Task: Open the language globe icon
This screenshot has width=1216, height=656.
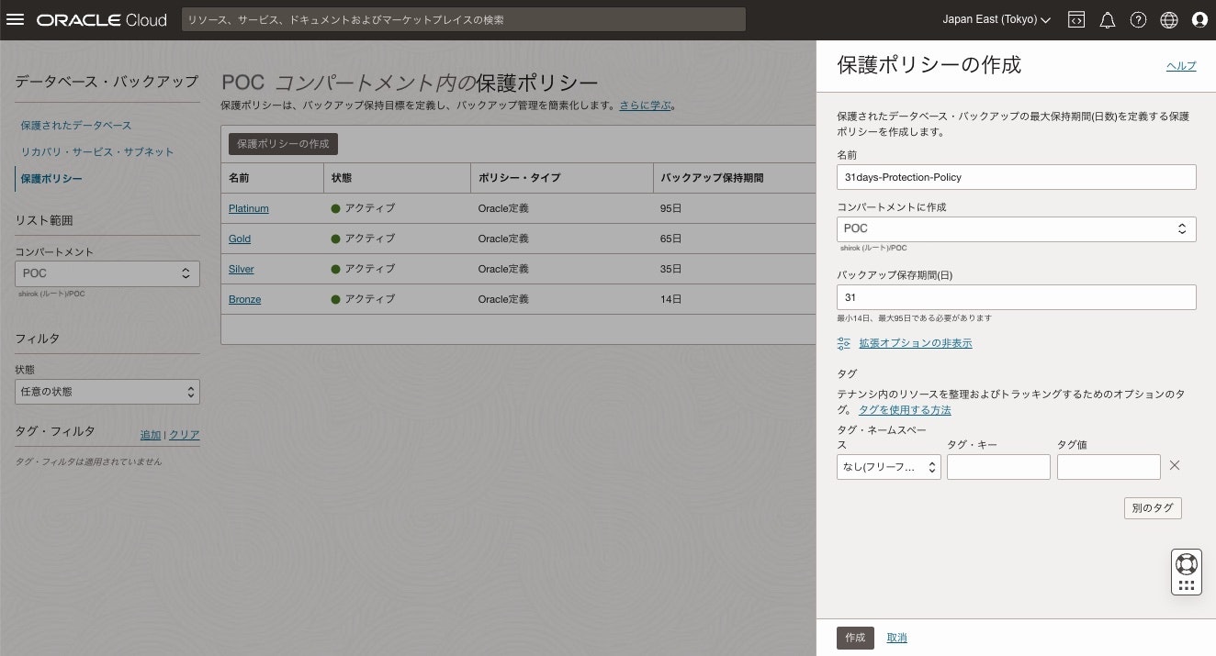Action: click(x=1169, y=19)
